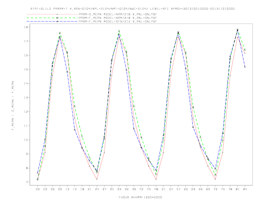Click x-axis tick label 39

(134, 189)
